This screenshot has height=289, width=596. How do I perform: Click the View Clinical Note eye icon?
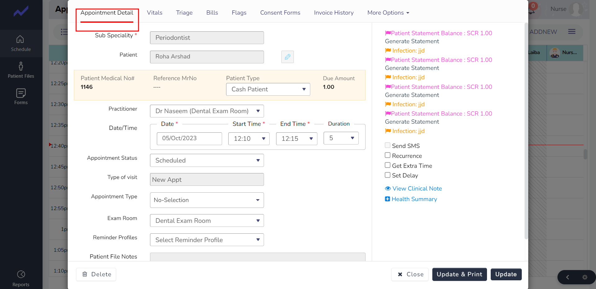click(x=388, y=188)
